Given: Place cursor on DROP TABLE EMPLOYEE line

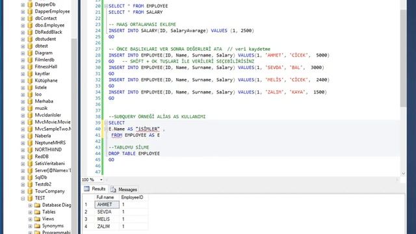Looking at the screenshot, I should 134,153.
